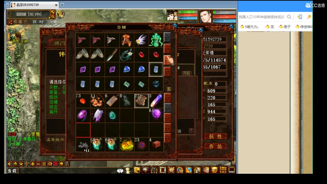
Task: Select the male character portrait
Action: pos(205,16)
